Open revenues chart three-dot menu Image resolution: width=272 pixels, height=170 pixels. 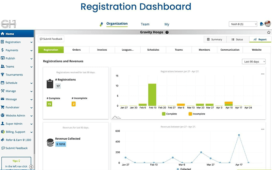click(x=262, y=129)
